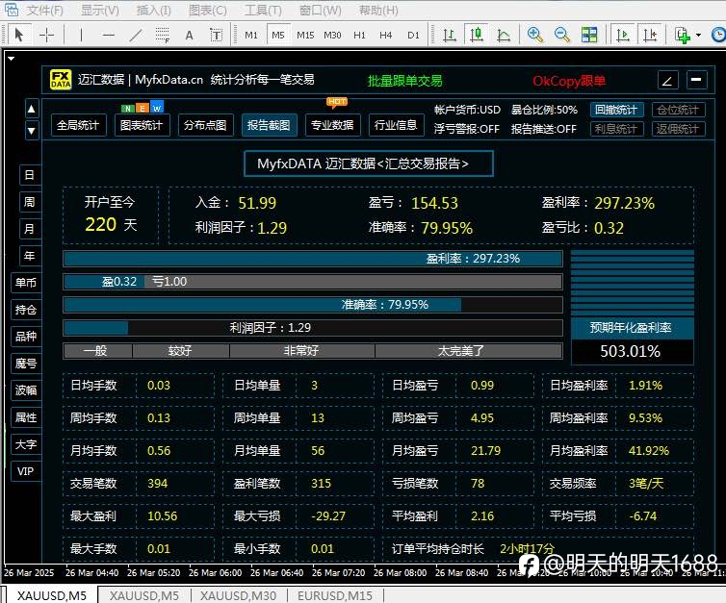Toggle 返佣统计 statistics
This screenshot has height=603, width=726.
[x=678, y=129]
